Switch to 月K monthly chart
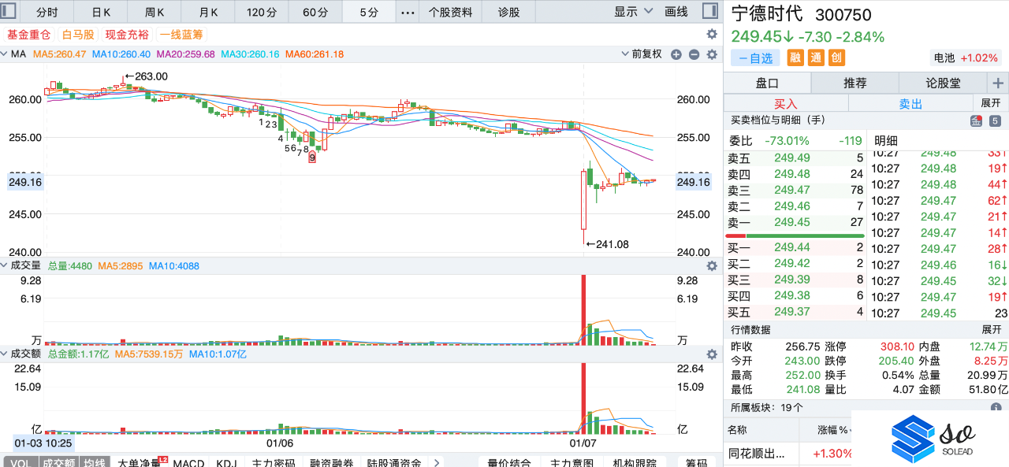The image size is (1009, 467). point(208,12)
